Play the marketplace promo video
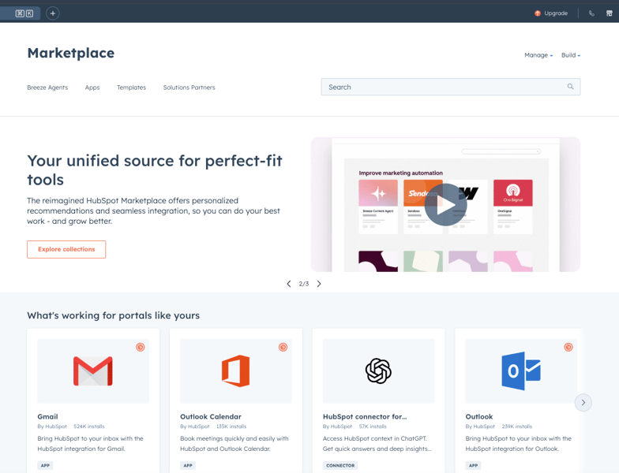The image size is (619, 473). pyautogui.click(x=445, y=205)
